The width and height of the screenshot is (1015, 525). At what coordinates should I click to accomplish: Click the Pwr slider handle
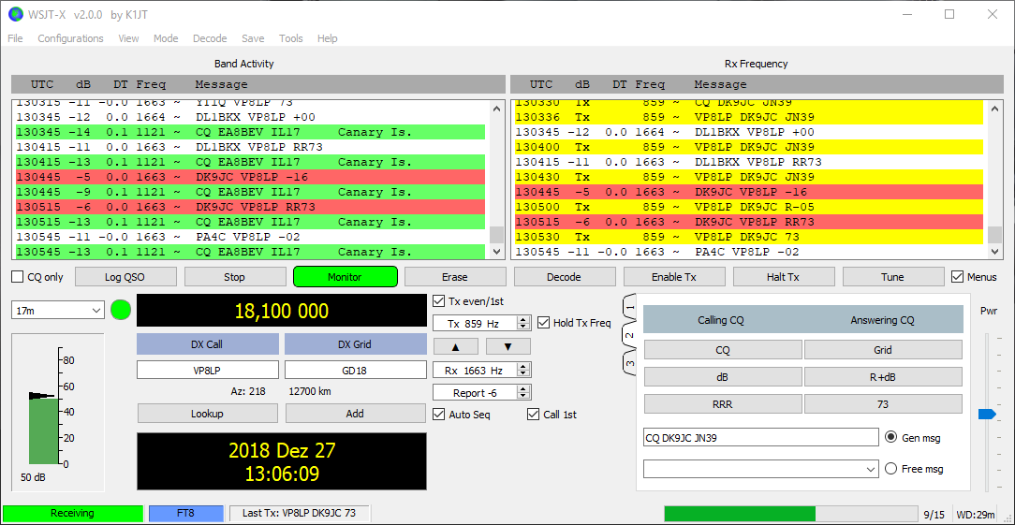point(987,415)
